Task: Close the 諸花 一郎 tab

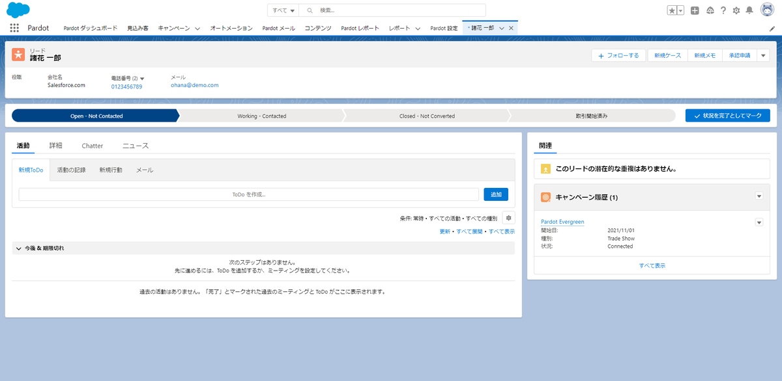Action: point(512,28)
